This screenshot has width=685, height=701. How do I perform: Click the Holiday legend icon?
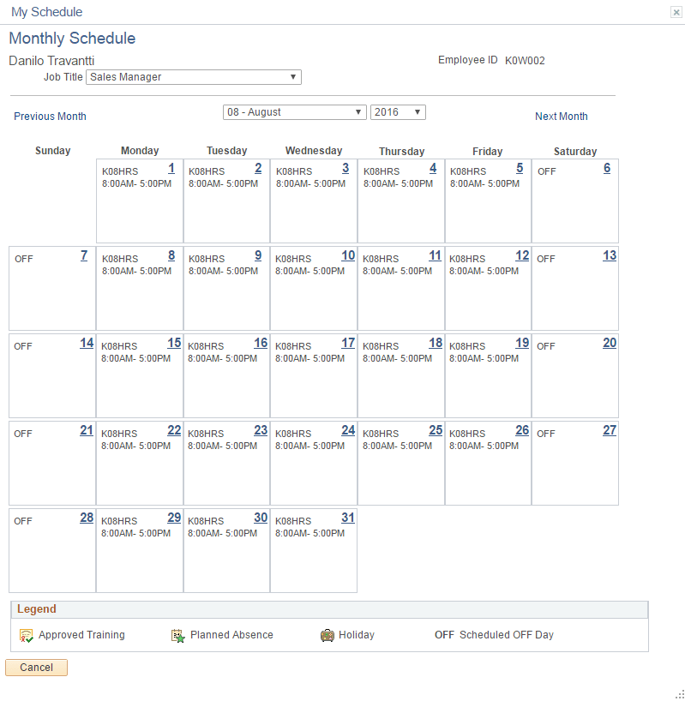(327, 635)
